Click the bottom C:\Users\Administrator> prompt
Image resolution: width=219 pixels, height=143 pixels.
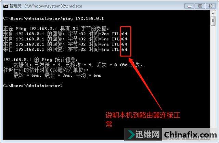coord(33,86)
